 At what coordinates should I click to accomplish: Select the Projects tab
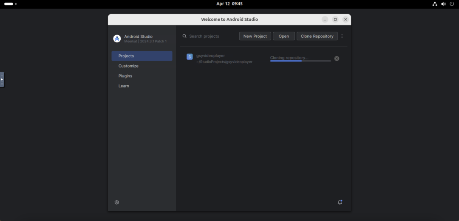(x=142, y=56)
